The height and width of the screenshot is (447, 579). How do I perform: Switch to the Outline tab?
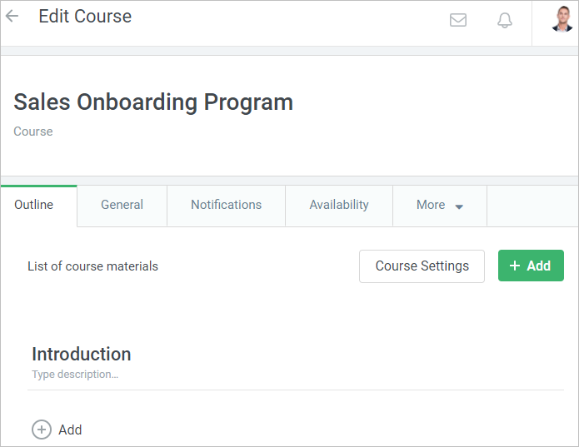tap(33, 205)
